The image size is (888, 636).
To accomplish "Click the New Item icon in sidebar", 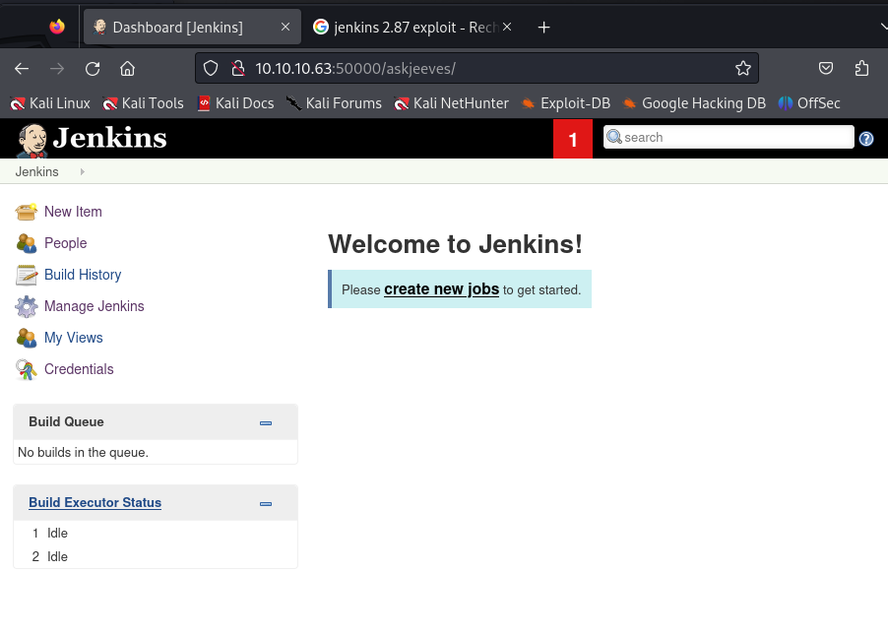I will [x=27, y=212].
